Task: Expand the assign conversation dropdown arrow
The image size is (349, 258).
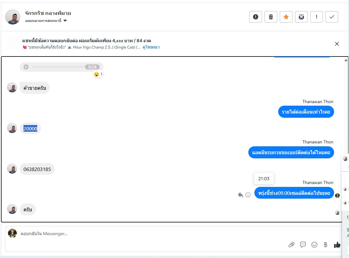Action: 65,21
